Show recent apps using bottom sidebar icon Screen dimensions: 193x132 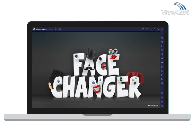point(162,106)
